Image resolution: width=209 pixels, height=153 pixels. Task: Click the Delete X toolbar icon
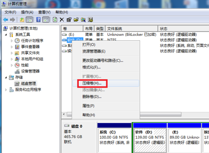62,20
